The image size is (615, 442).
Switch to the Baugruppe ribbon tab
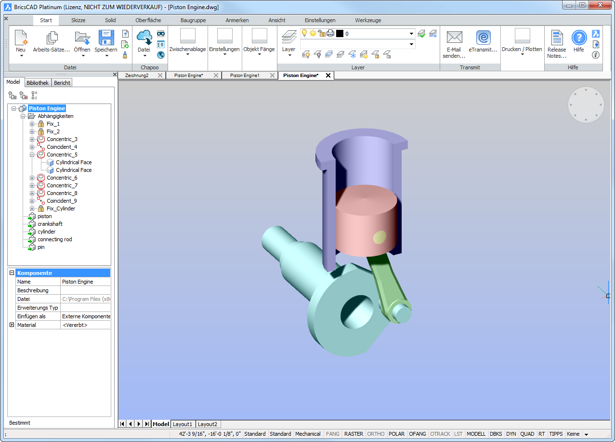point(193,20)
